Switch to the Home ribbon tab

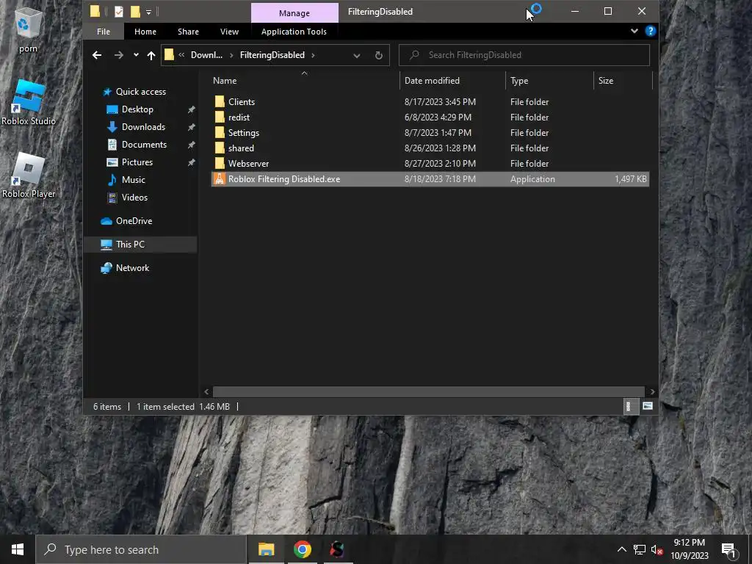(145, 32)
